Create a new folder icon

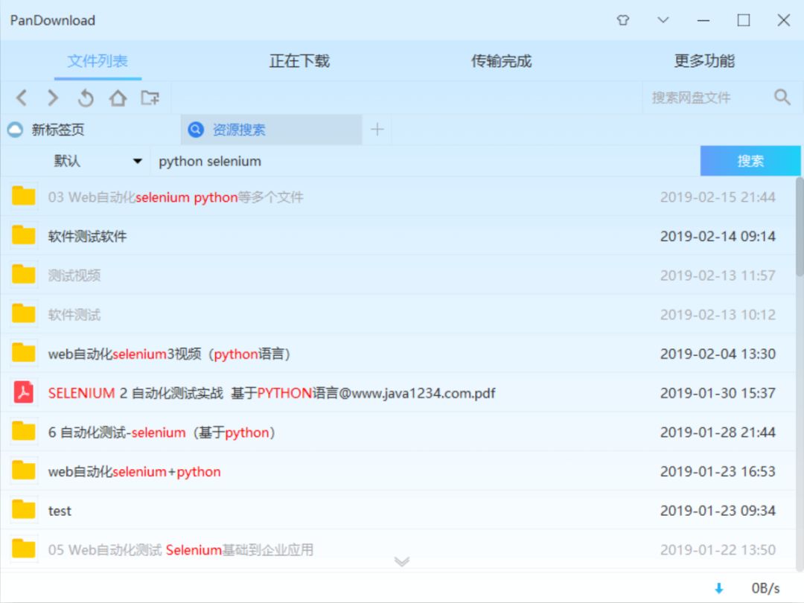tap(150, 98)
